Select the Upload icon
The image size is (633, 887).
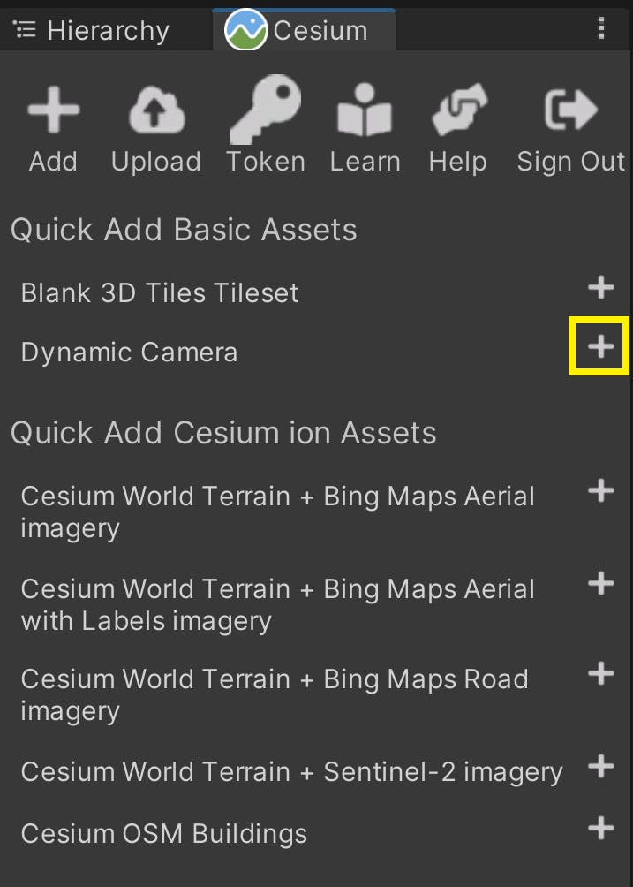(155, 110)
